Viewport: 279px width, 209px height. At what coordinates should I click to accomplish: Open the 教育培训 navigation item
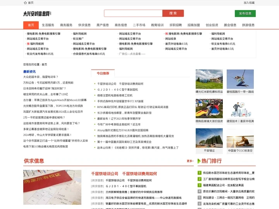[157, 25]
